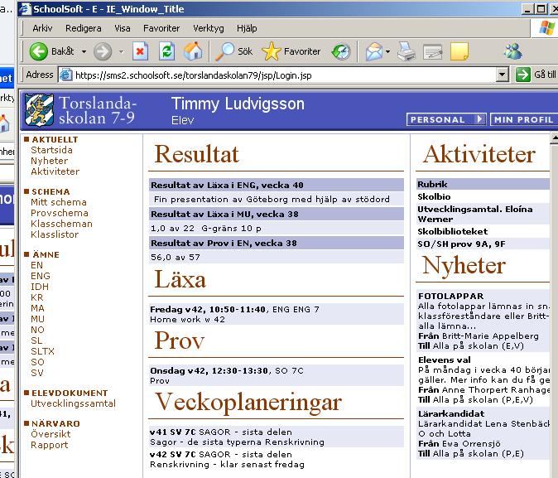Open Nyheter link in sidebar
The width and height of the screenshot is (558, 478).
(x=49, y=161)
